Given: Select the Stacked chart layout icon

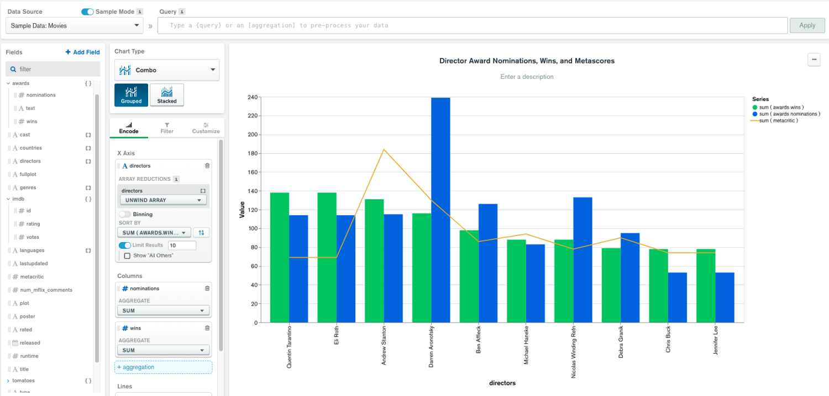Looking at the screenshot, I should coord(167,95).
